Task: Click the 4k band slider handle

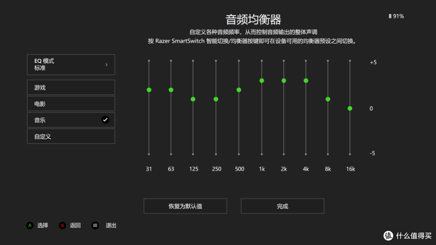Action: tap(306, 81)
